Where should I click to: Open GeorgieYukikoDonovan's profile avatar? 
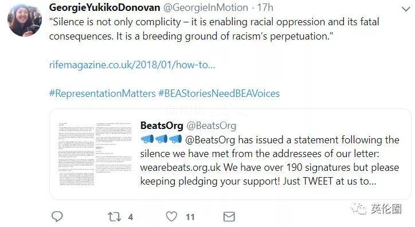click(24, 20)
